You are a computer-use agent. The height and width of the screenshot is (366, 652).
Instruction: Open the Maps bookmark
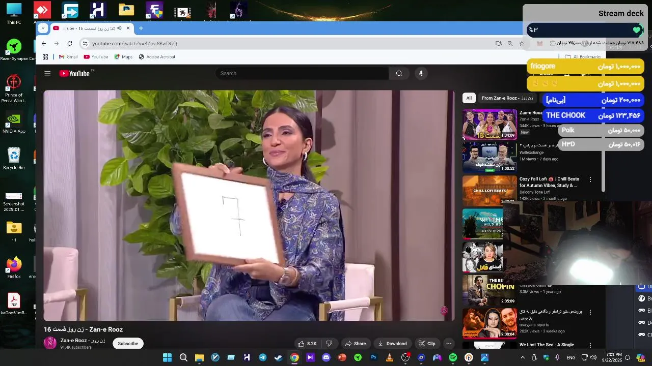click(x=123, y=57)
